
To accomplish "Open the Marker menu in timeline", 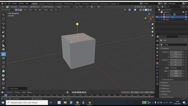I will pos(29,92).
